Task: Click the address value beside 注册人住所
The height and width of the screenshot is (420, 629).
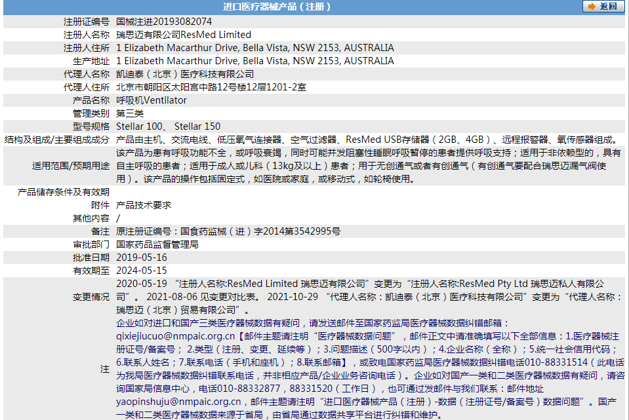Action: (254, 48)
